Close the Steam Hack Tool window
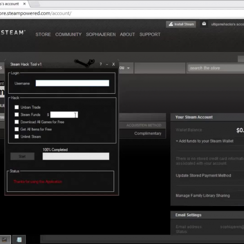 pyautogui.click(x=113, y=64)
